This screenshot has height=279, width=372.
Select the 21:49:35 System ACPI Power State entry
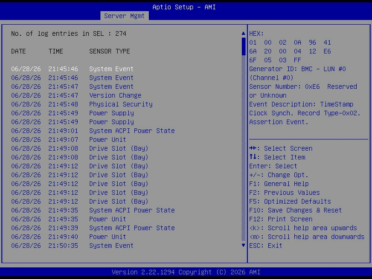click(x=93, y=210)
